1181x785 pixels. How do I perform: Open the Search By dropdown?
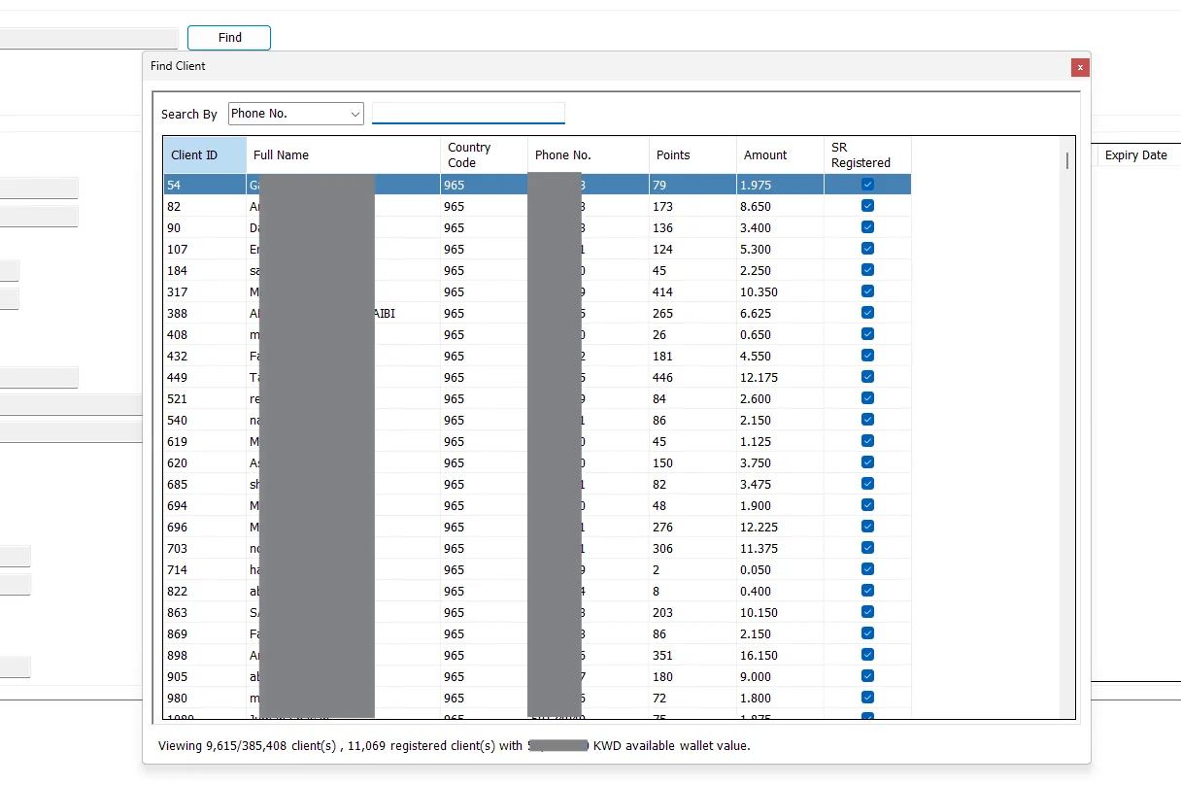click(296, 114)
